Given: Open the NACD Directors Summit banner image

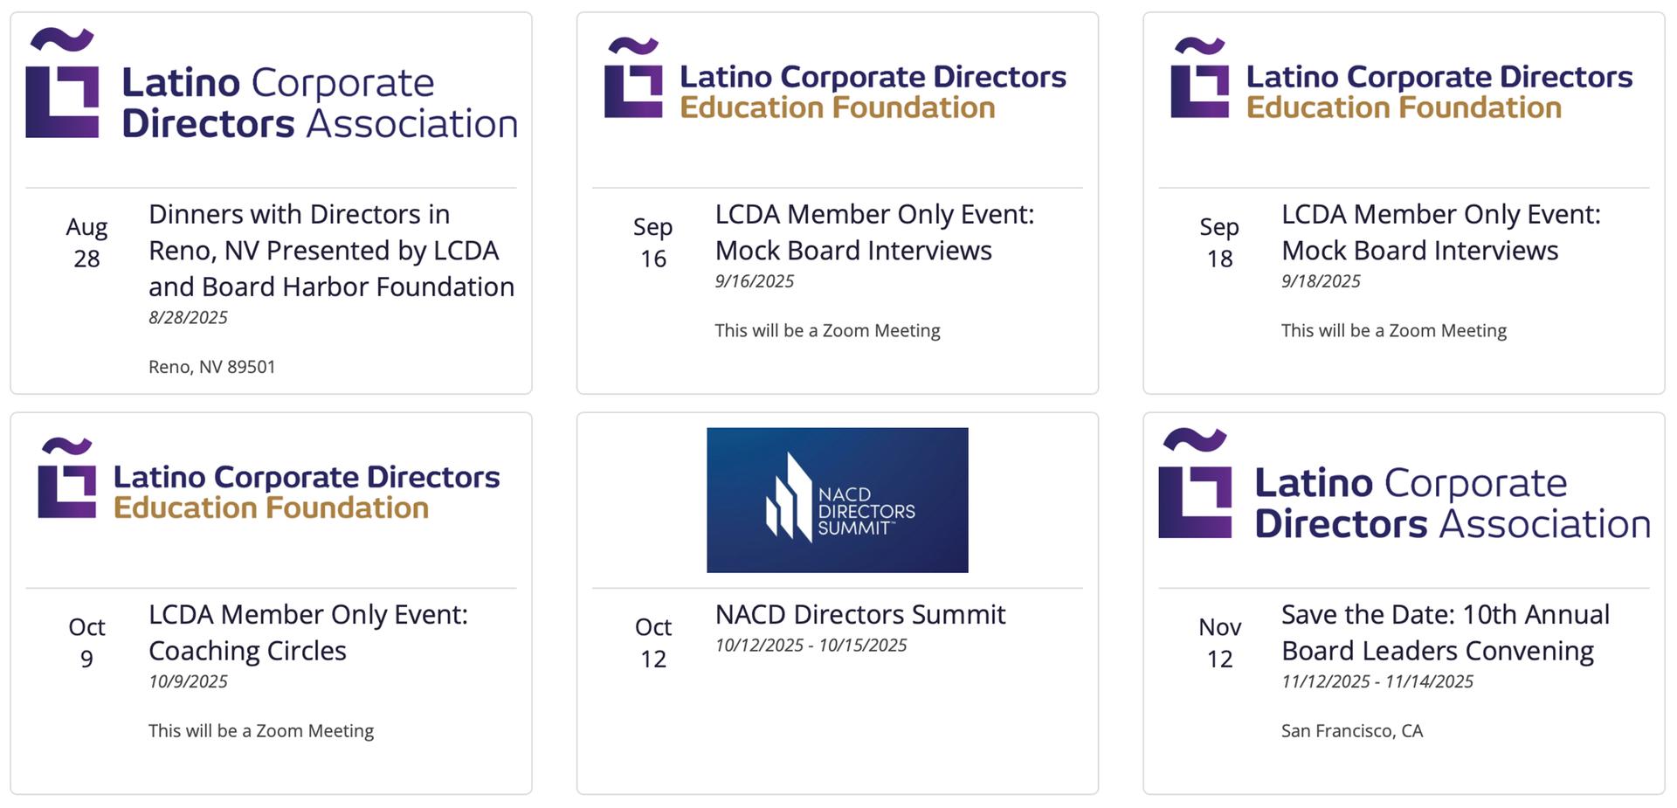Looking at the screenshot, I should coord(838,500).
